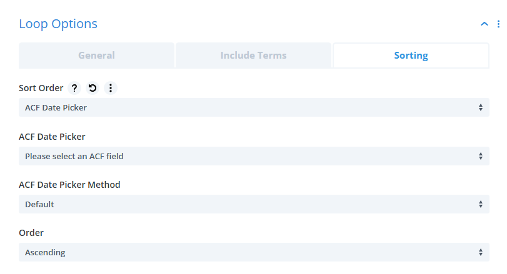The image size is (507, 274).
Task: Open 'Please select an ACF field' dropdown
Action: coord(253,156)
